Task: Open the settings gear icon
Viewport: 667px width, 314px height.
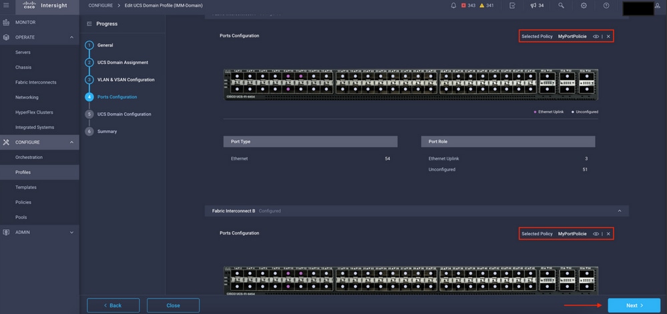Action: (584, 5)
